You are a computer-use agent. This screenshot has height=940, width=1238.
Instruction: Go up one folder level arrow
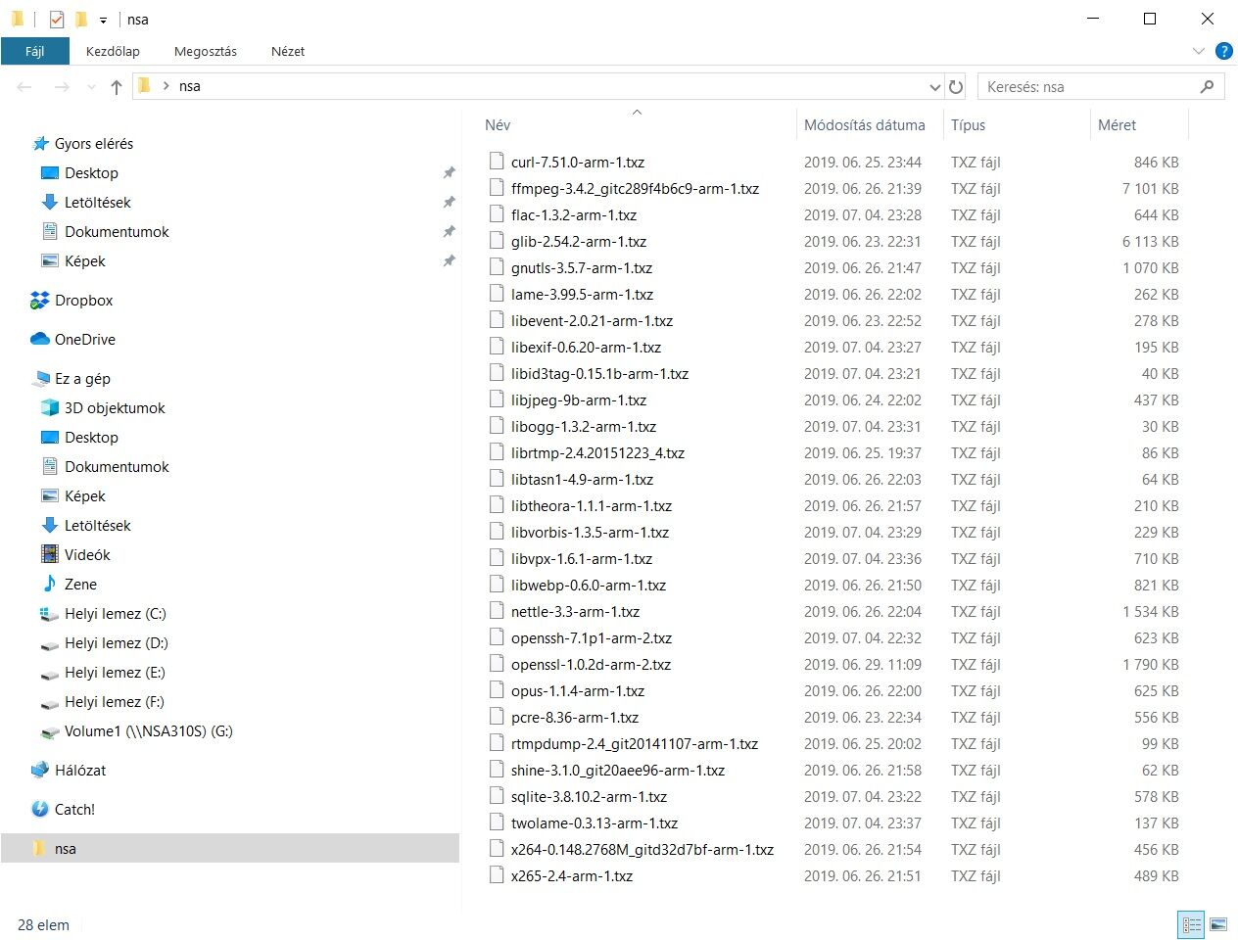pyautogui.click(x=117, y=87)
